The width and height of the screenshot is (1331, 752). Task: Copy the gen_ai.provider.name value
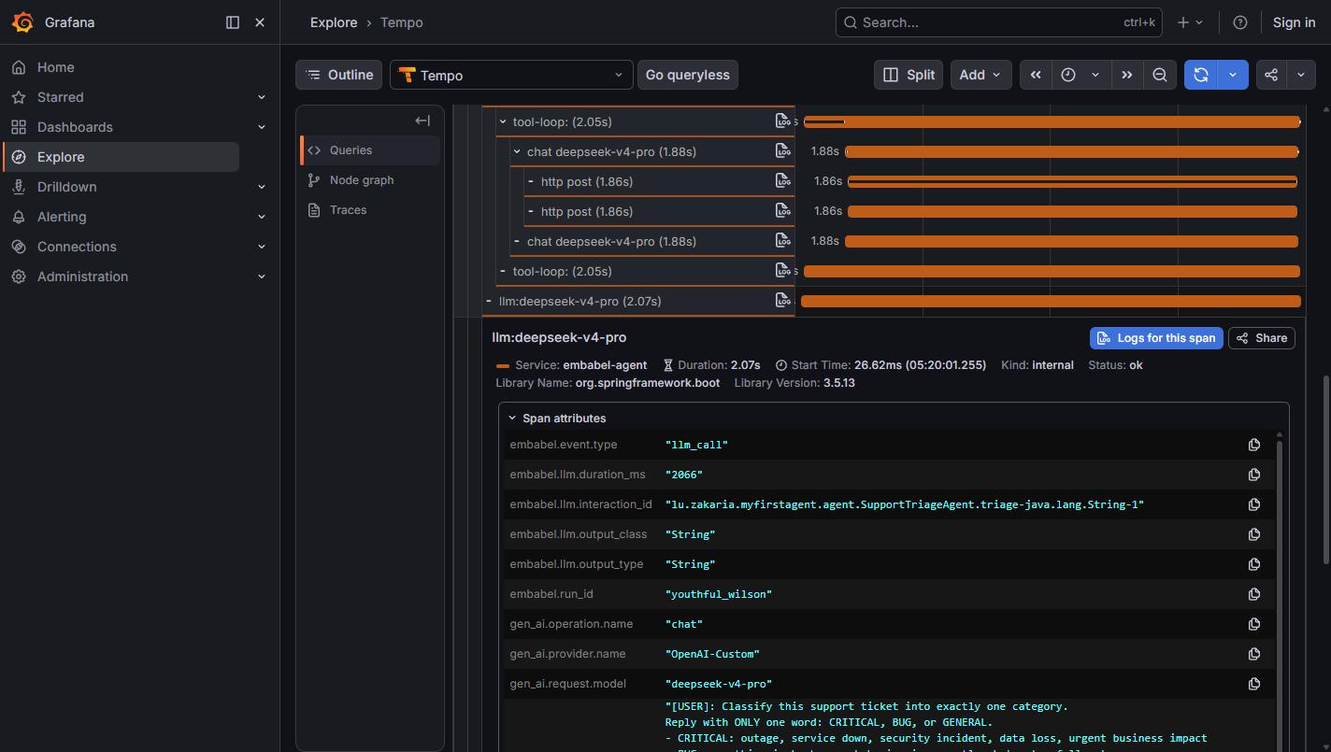1254,654
